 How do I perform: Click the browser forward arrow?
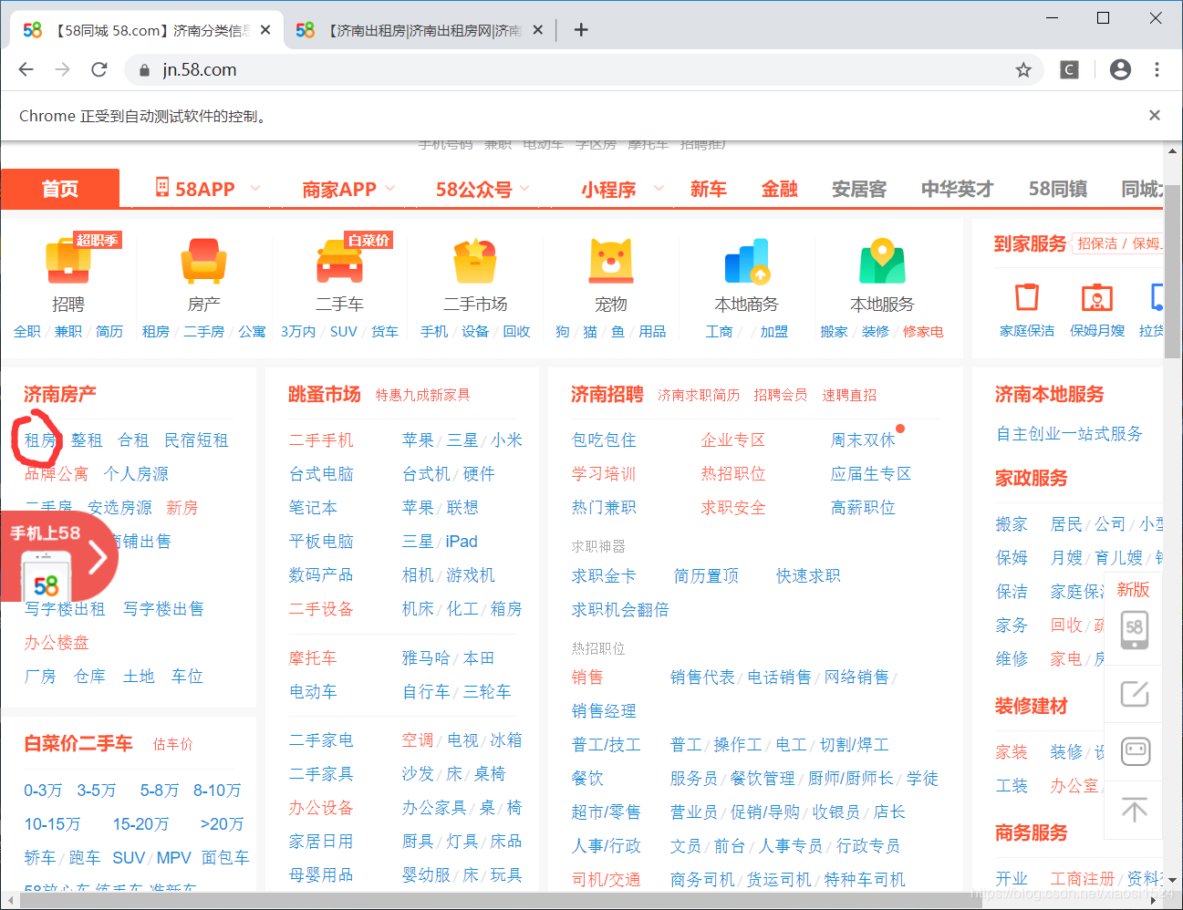pos(62,69)
